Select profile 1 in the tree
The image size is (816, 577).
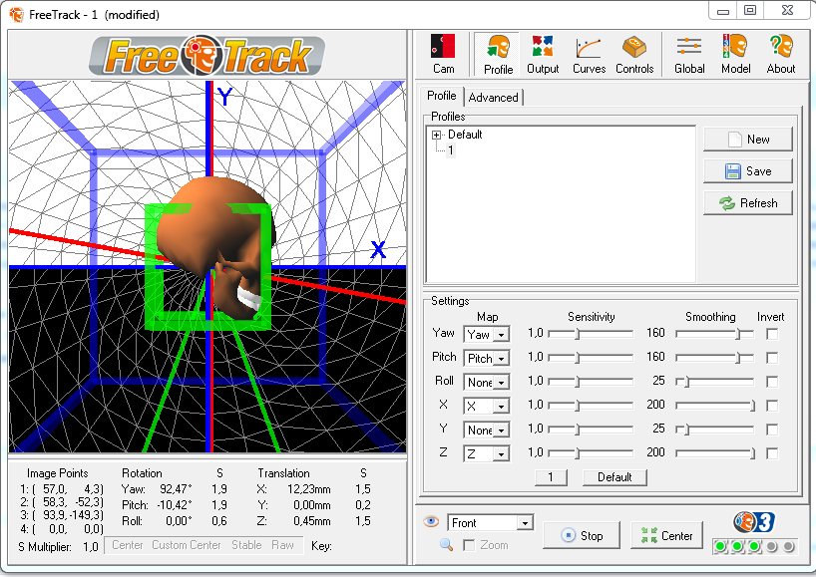click(x=451, y=150)
